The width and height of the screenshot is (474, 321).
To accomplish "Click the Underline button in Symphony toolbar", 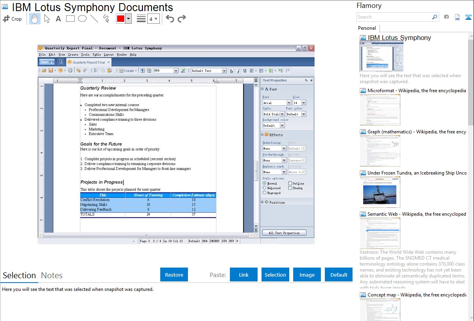I will click(x=245, y=71).
